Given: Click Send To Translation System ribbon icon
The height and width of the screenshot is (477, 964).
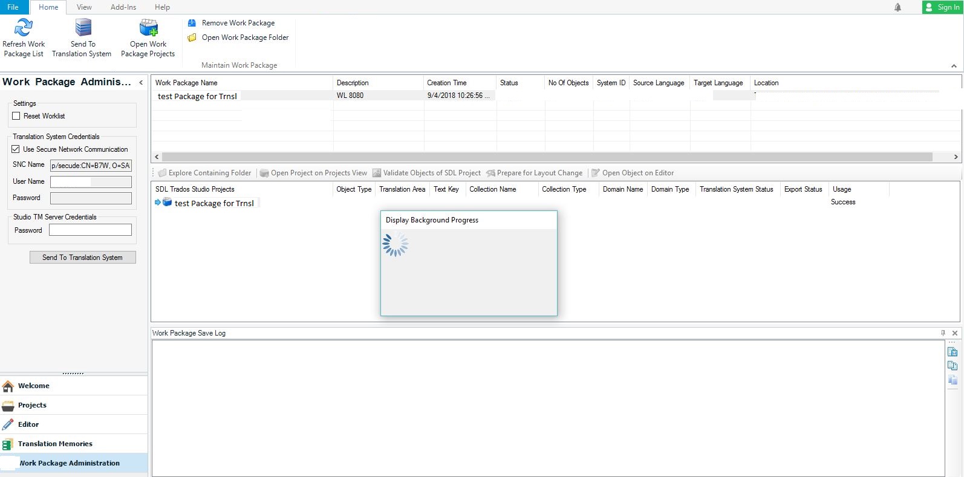Looking at the screenshot, I should (x=83, y=28).
